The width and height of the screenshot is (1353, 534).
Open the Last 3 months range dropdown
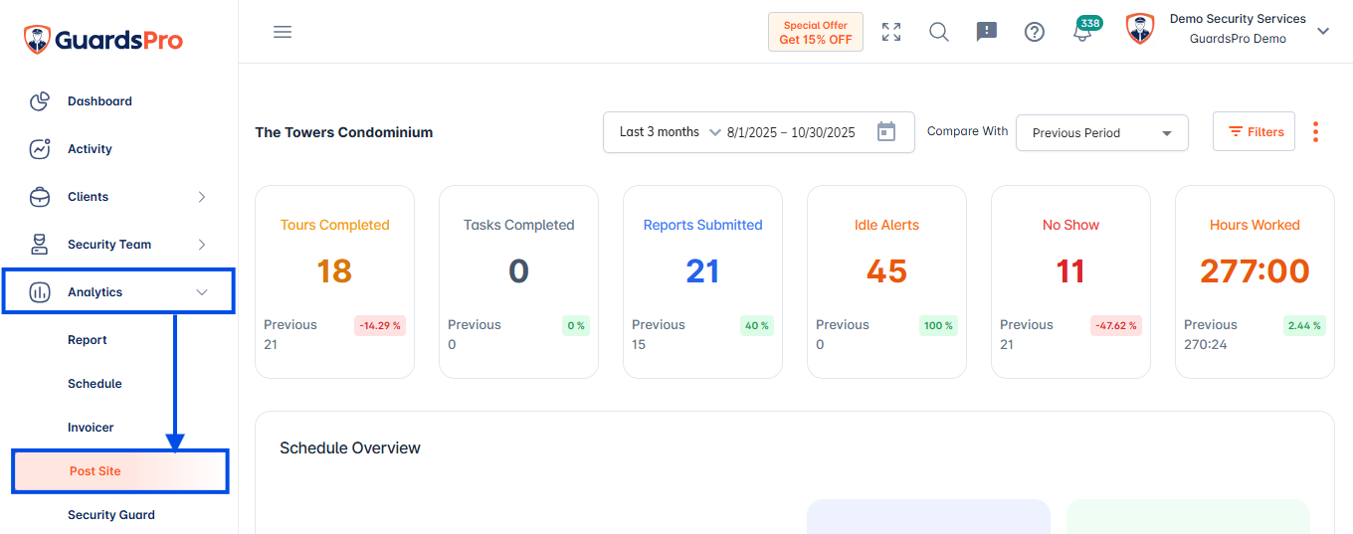pyautogui.click(x=670, y=132)
